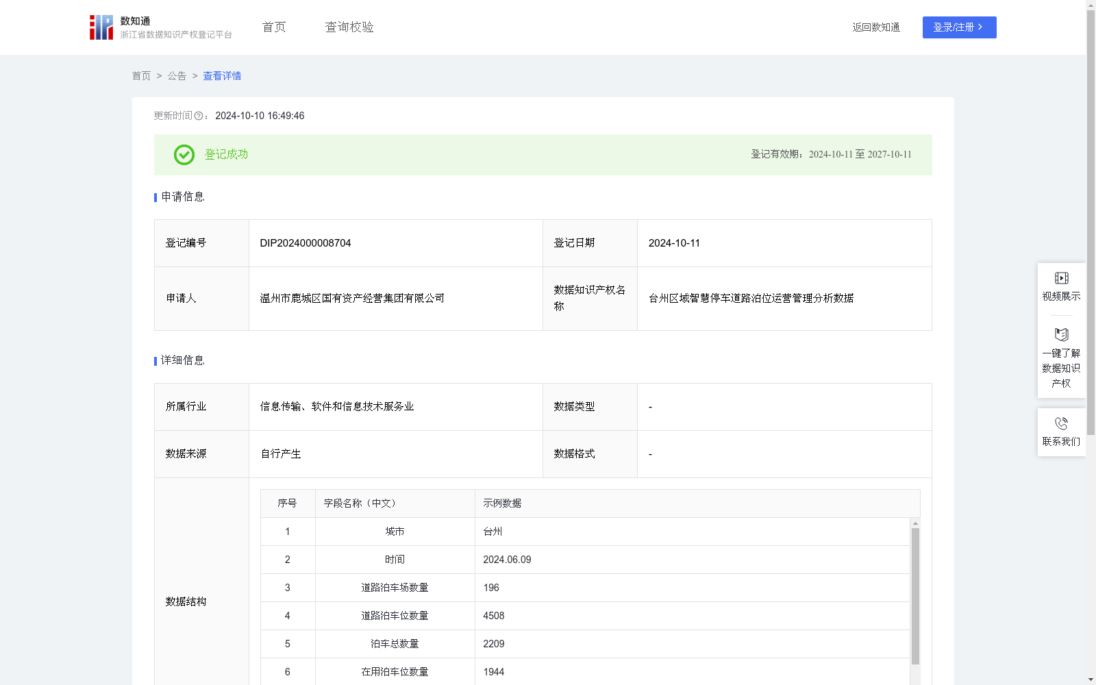1096x685 pixels.
Task: Click the 数知通 platform logo
Action: tap(160, 27)
